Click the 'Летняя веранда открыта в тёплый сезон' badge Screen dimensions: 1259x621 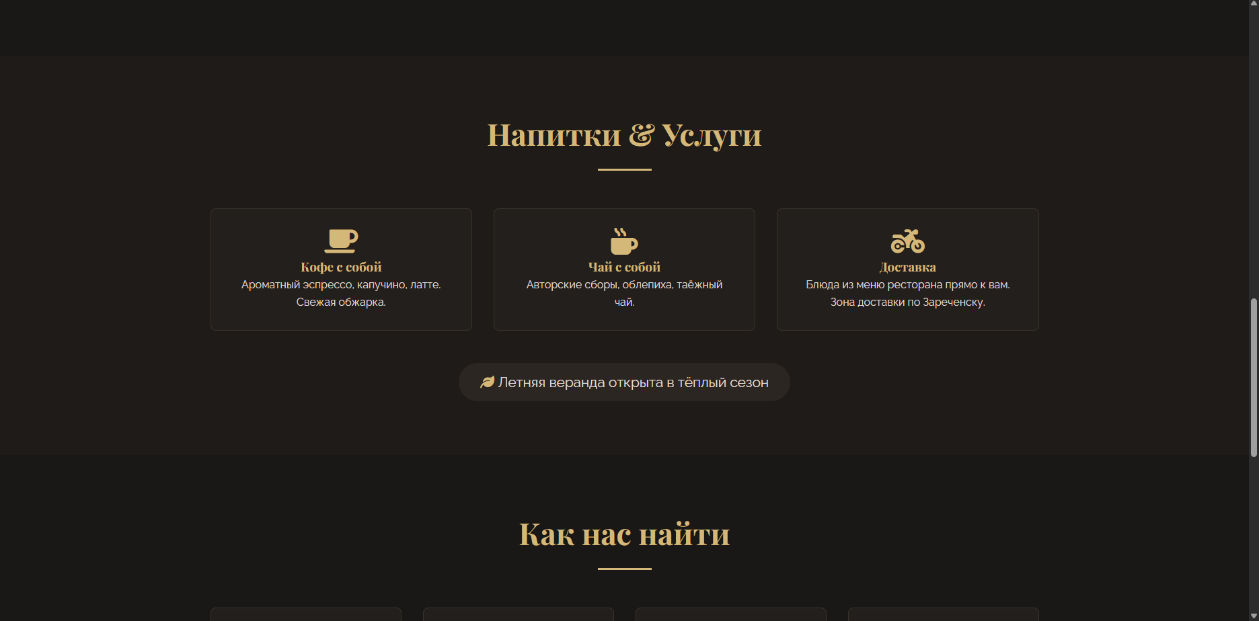(624, 382)
